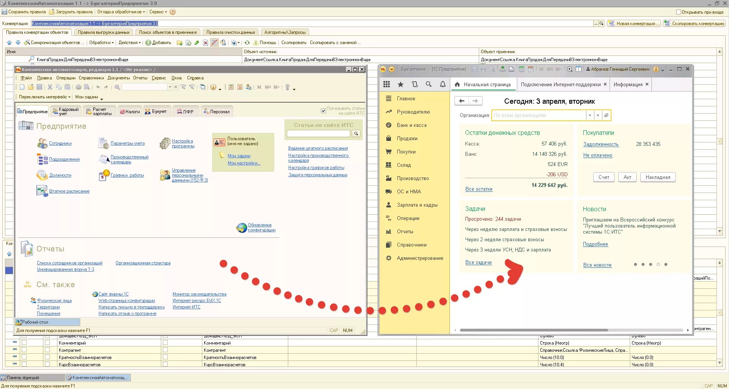This screenshot has height=389, width=729.
Task: Switch to Правила выгрузки данных tab
Action: 104,32
